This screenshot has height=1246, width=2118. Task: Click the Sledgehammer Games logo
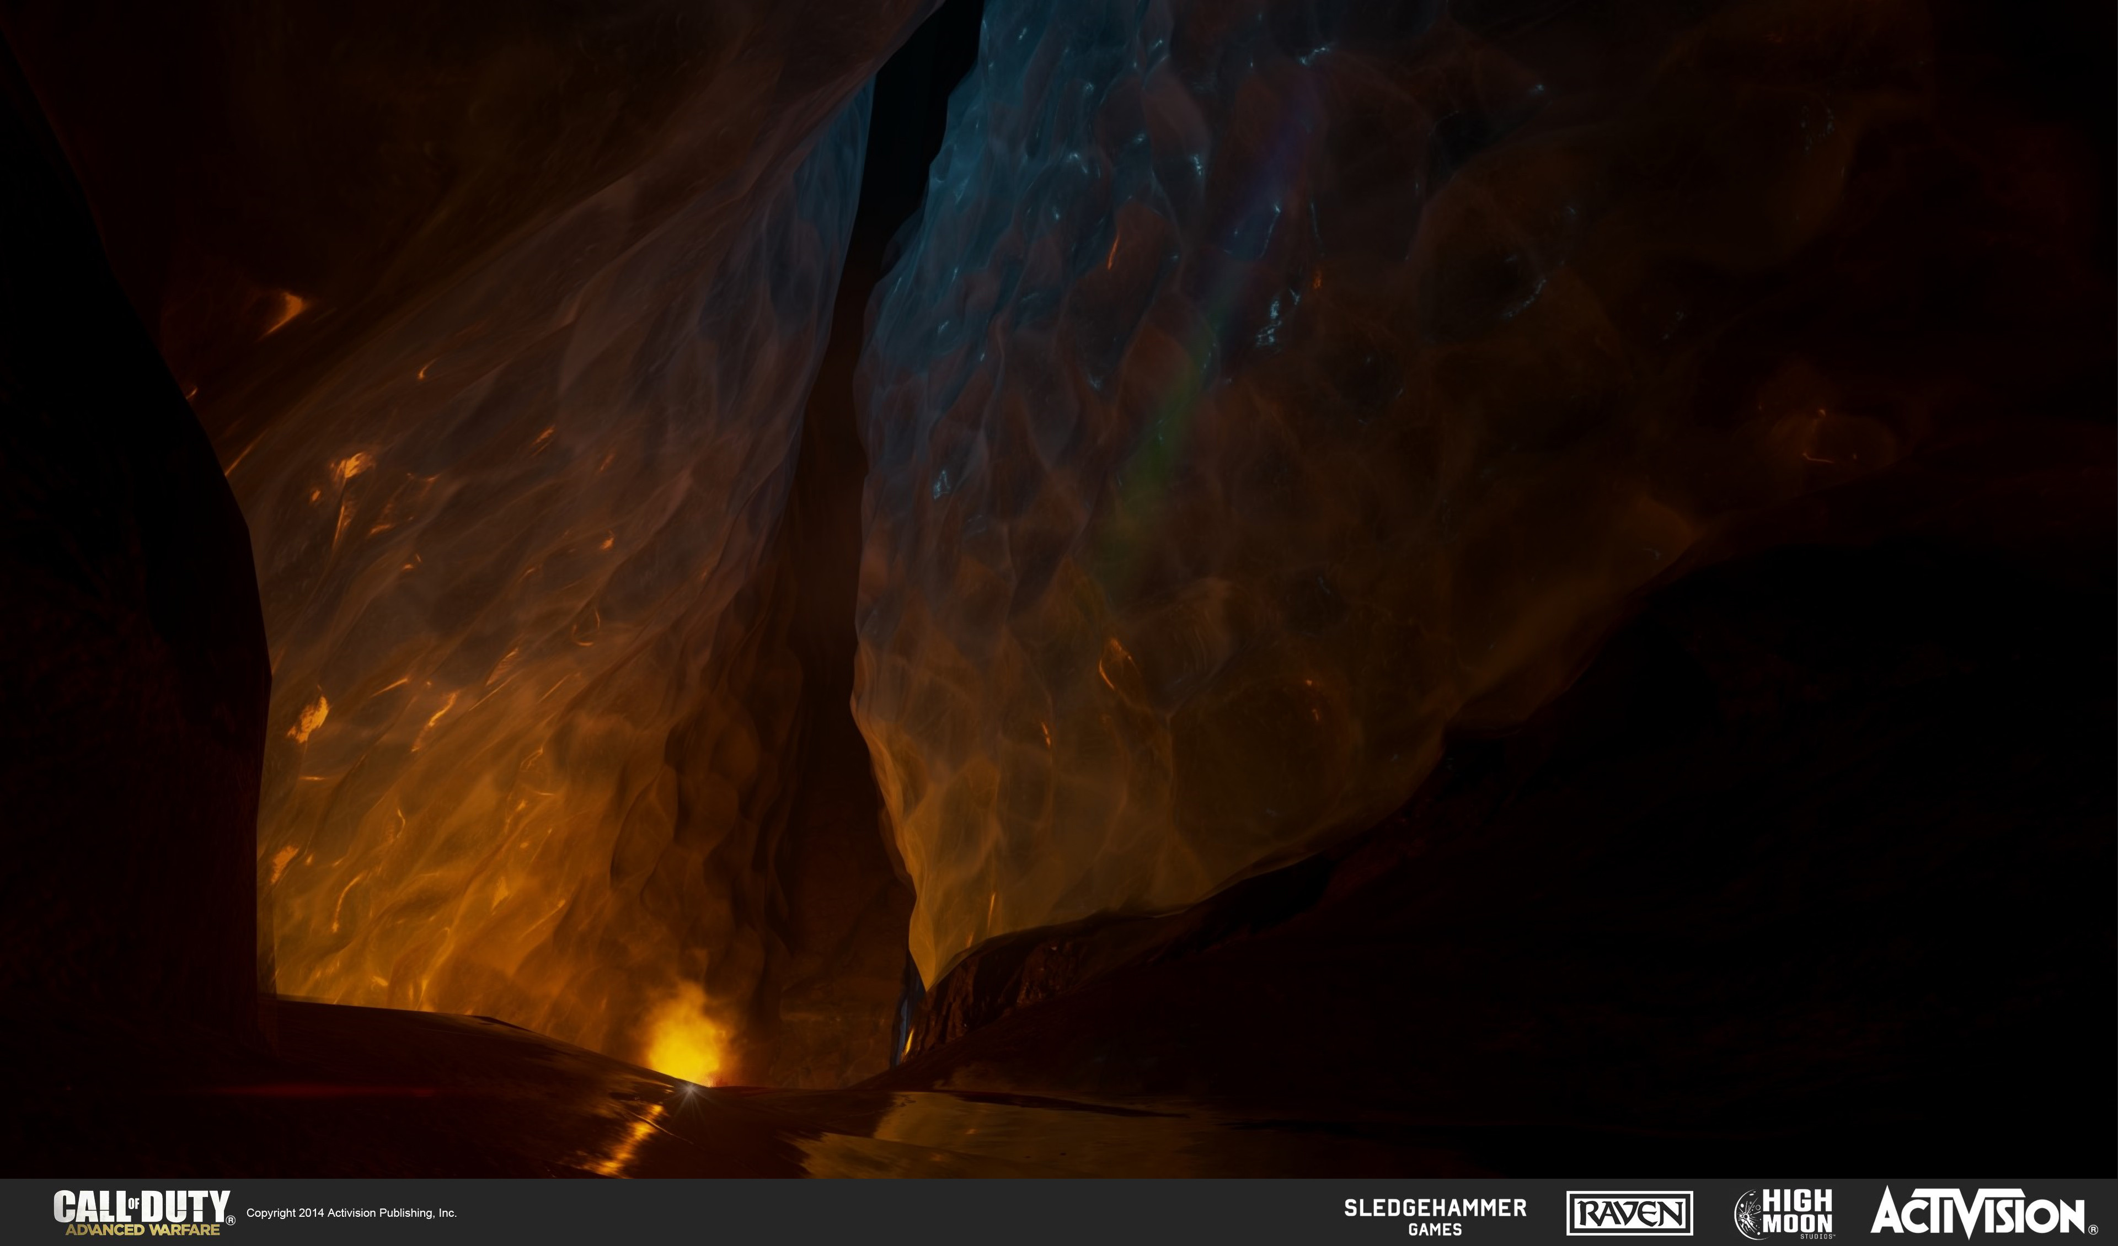click(x=1436, y=1217)
